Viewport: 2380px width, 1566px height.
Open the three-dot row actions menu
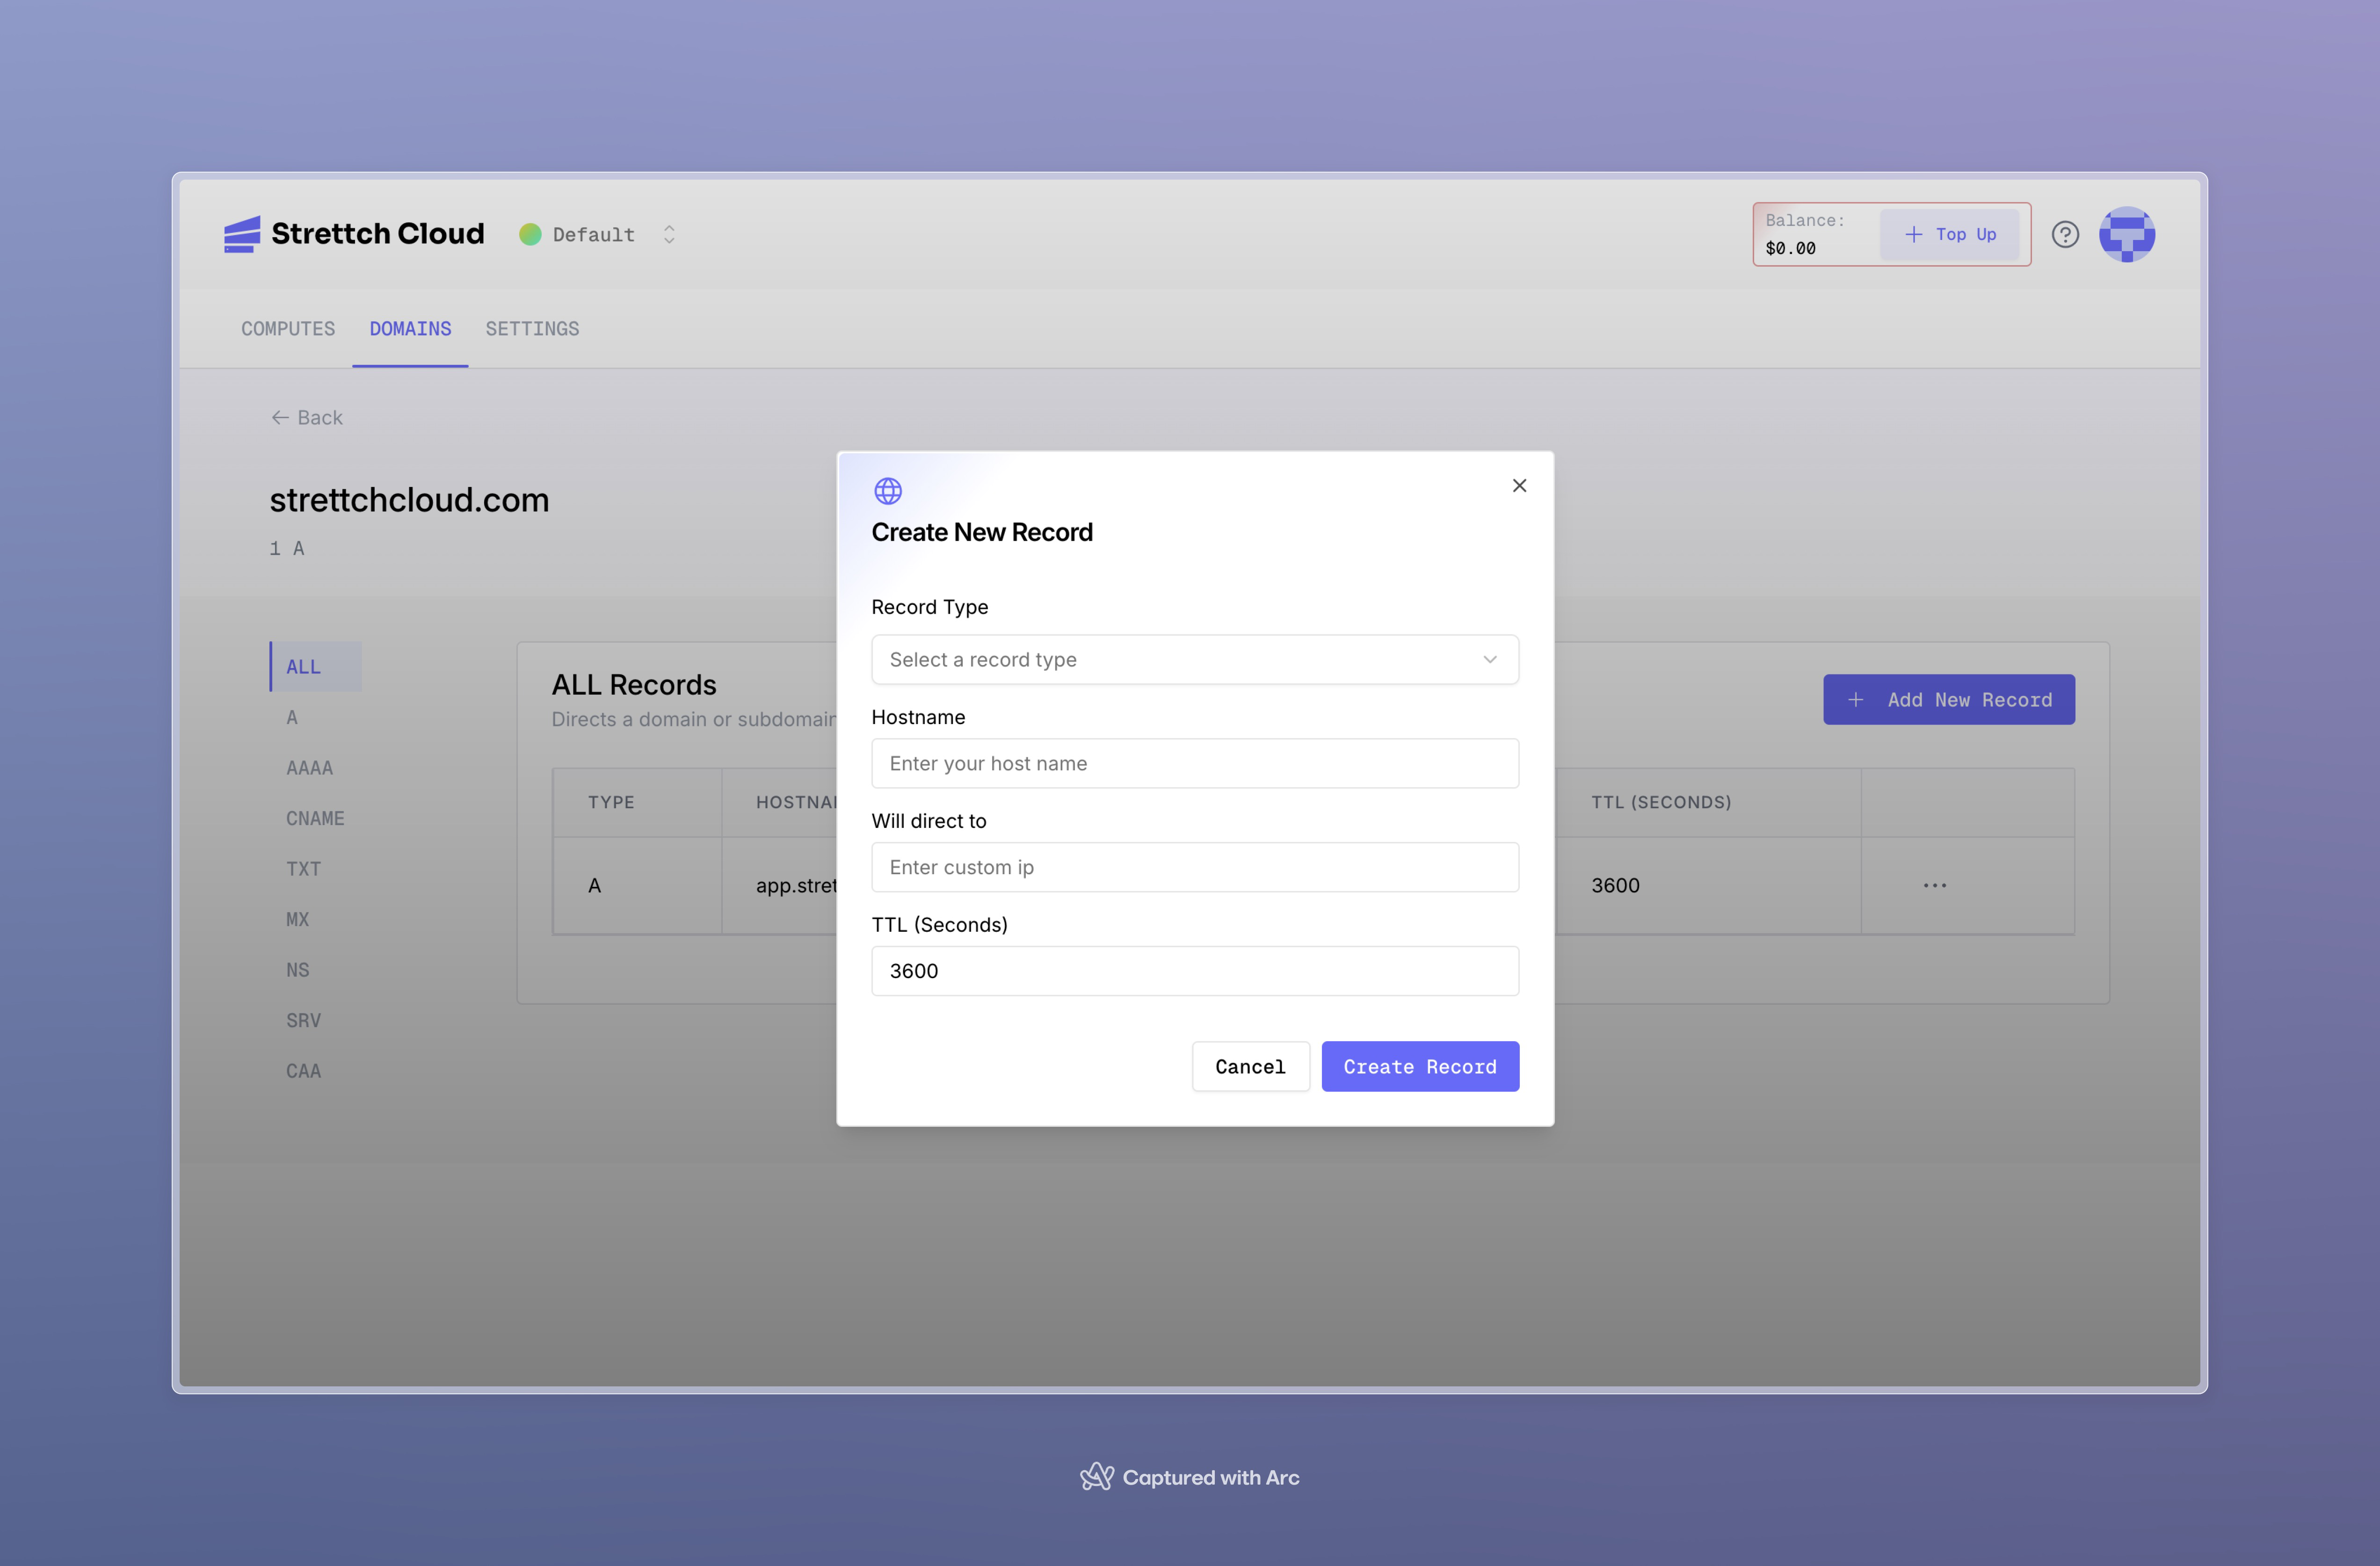[x=1934, y=885]
